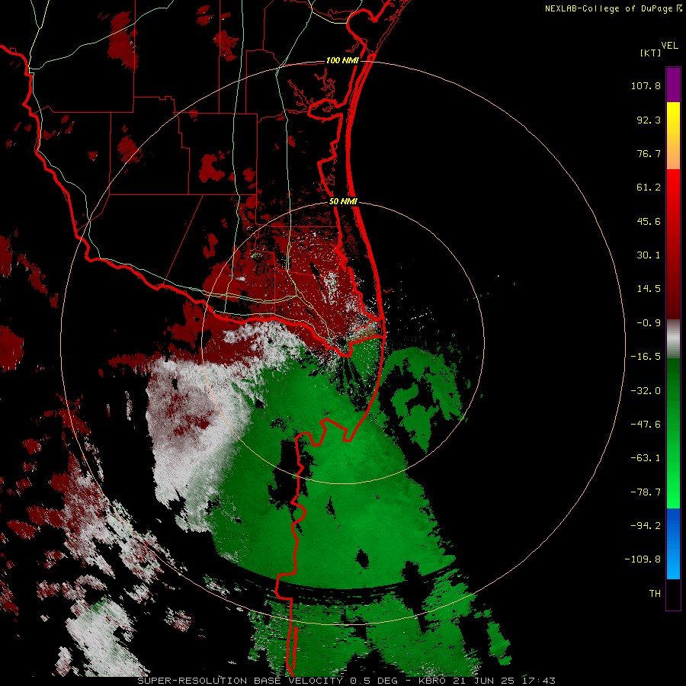Select the red segment of the color bar
Viewport: 686px width, 686px height.
(673, 244)
